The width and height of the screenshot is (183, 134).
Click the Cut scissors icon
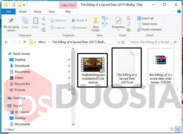tap(44, 18)
